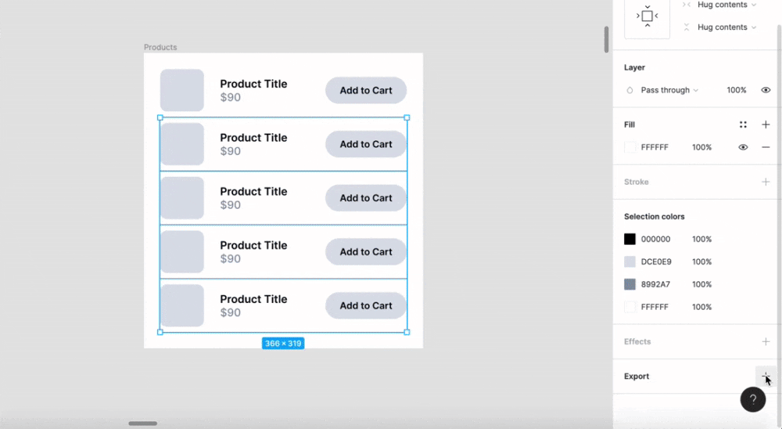
Task: Remove the FFFFFF fill with minus icon
Action: pos(766,147)
